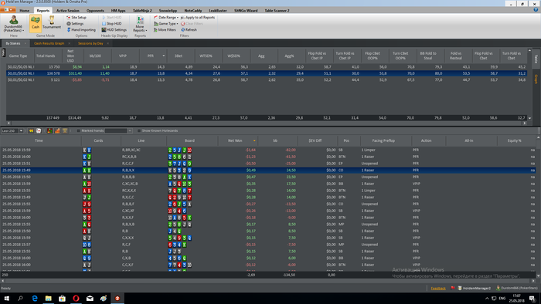
Task: Open Microsoft Edge from taskbar
Action: pos(35,299)
